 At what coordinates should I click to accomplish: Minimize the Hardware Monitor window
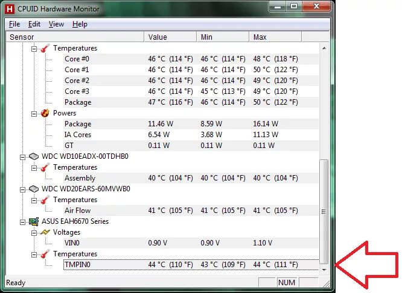[x=278, y=6]
